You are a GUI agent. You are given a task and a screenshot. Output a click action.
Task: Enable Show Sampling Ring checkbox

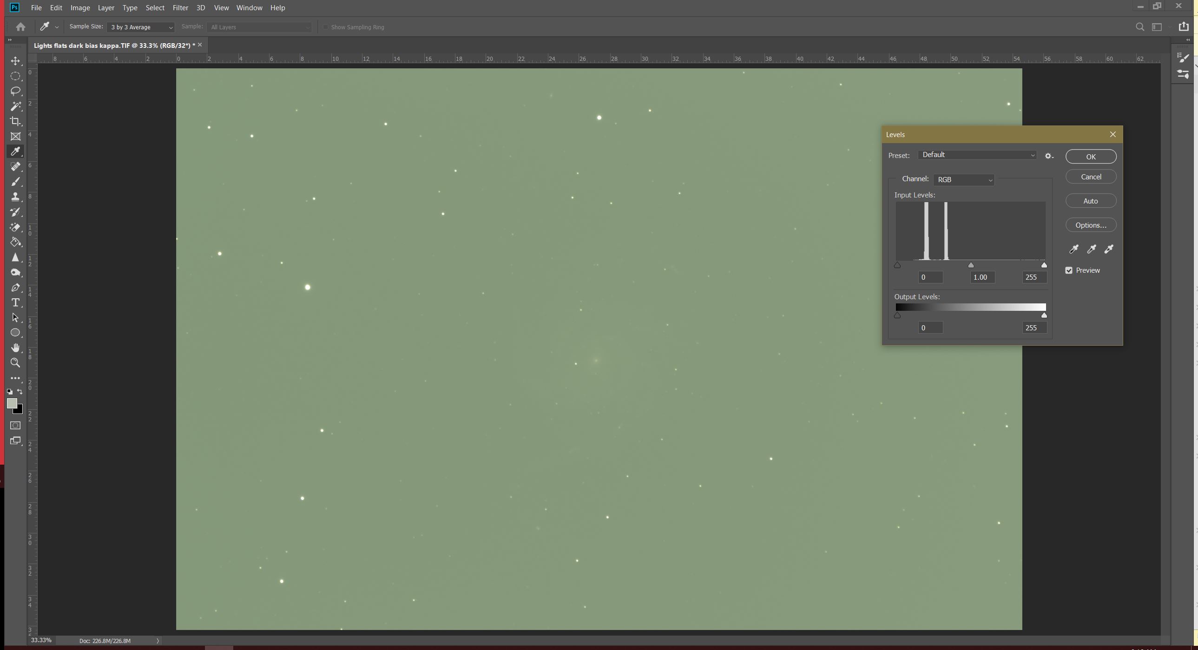326,27
